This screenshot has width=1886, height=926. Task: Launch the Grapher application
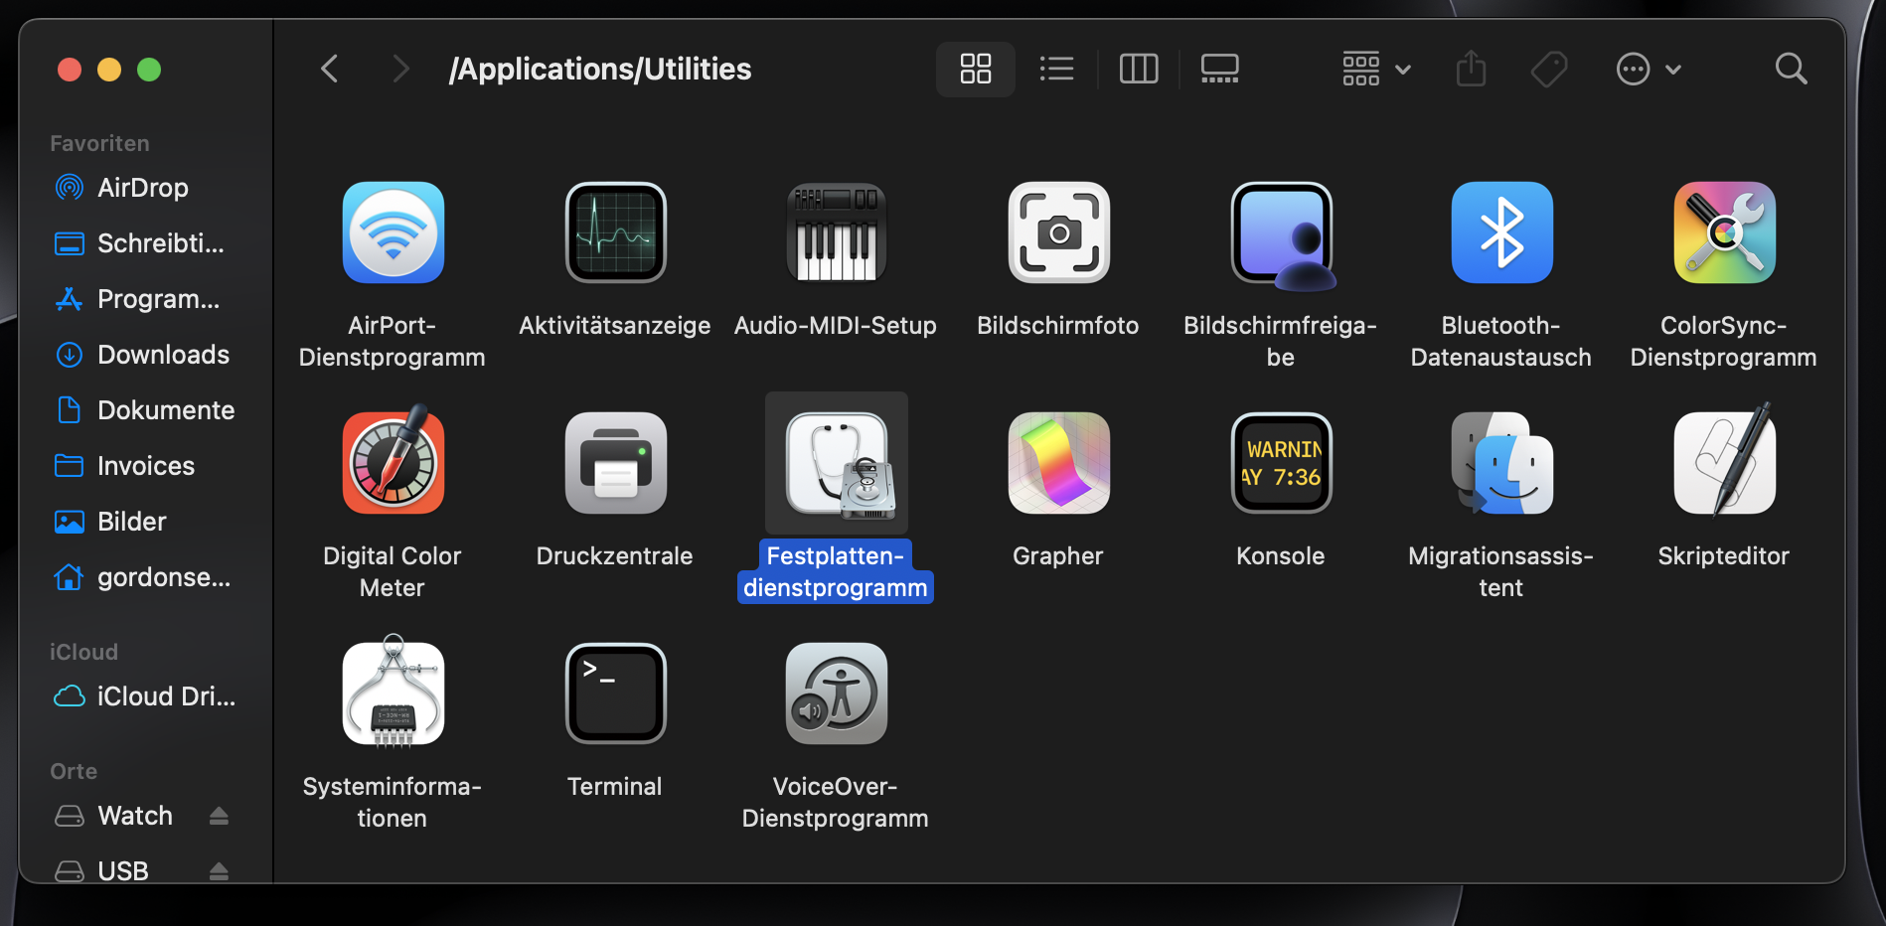point(1057,463)
